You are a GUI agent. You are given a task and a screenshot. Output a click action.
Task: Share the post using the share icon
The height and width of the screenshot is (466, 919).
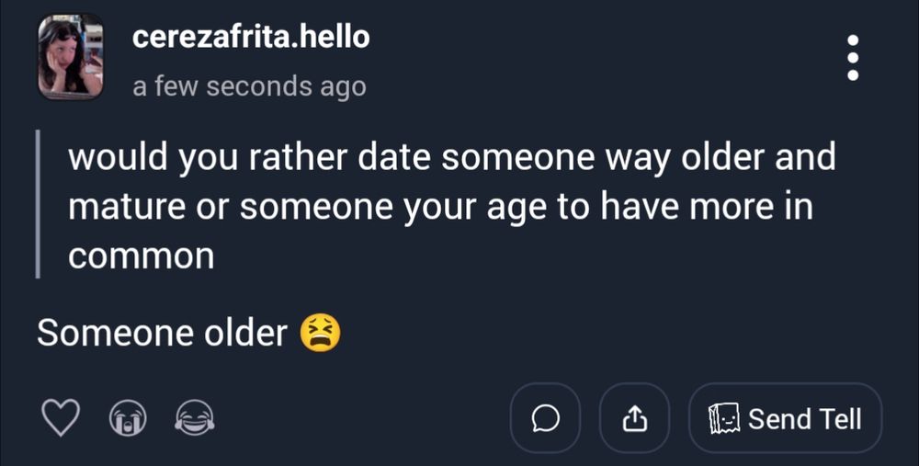click(x=634, y=419)
